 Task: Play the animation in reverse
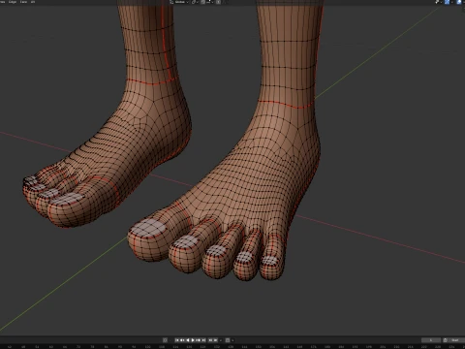pos(188,340)
